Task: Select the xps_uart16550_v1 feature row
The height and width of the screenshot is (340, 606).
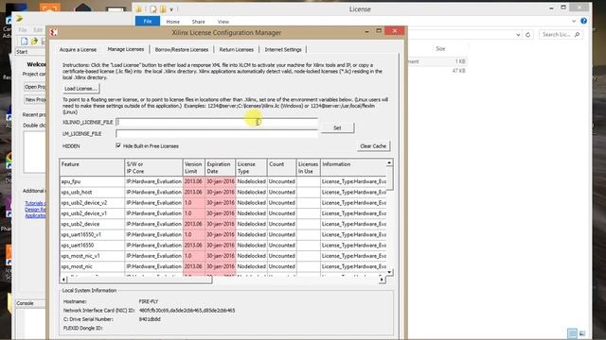Action: click(223, 234)
